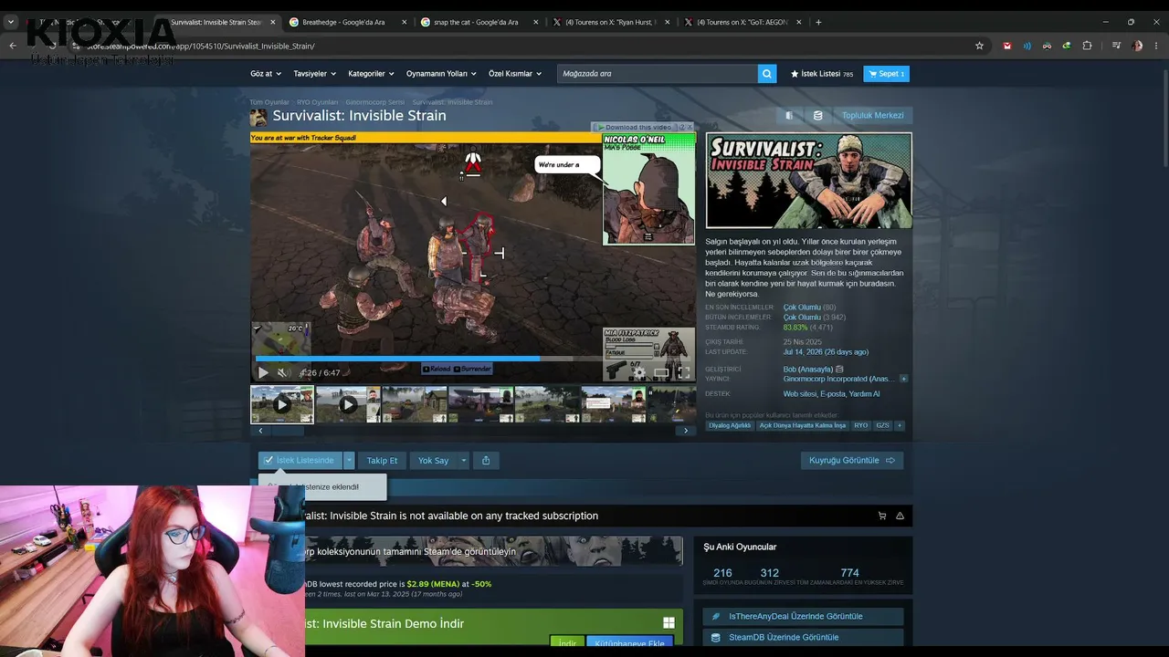
Task: Type in the Mağazada ara search field
Action: (x=658, y=74)
